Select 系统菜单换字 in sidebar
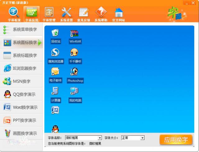The width and height of the screenshot is (199, 152). tap(21, 29)
